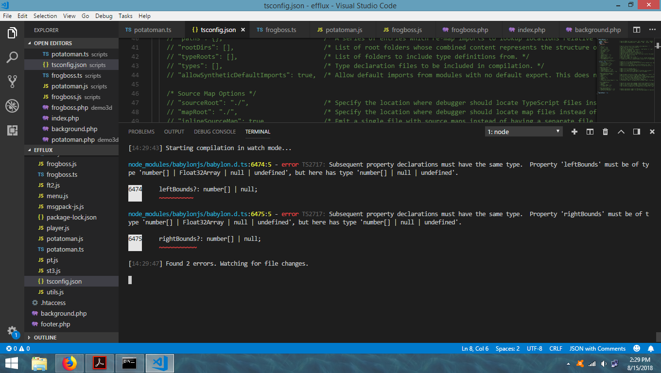Click the terminal vertical scrollbar thumb
Image resolution: width=661 pixels, height=373 pixels.
[658, 337]
